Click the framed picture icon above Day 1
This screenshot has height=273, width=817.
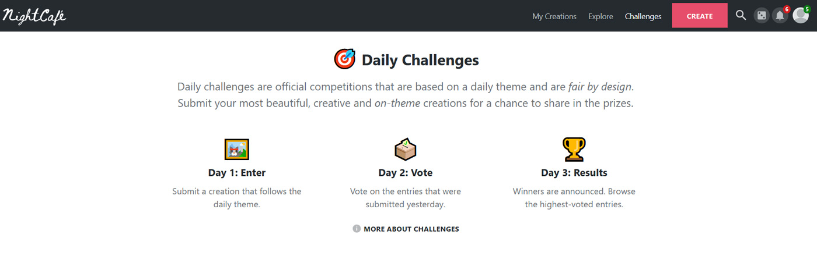coord(237,150)
